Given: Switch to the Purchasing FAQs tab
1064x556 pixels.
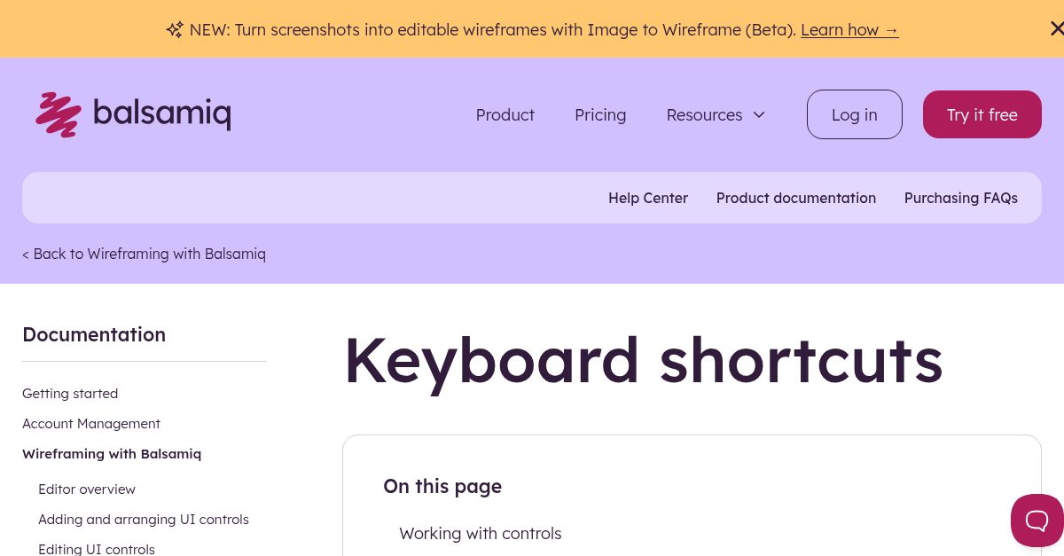Looking at the screenshot, I should coord(961,198).
